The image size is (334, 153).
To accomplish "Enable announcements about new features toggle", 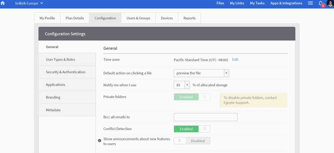I will pos(192,141).
